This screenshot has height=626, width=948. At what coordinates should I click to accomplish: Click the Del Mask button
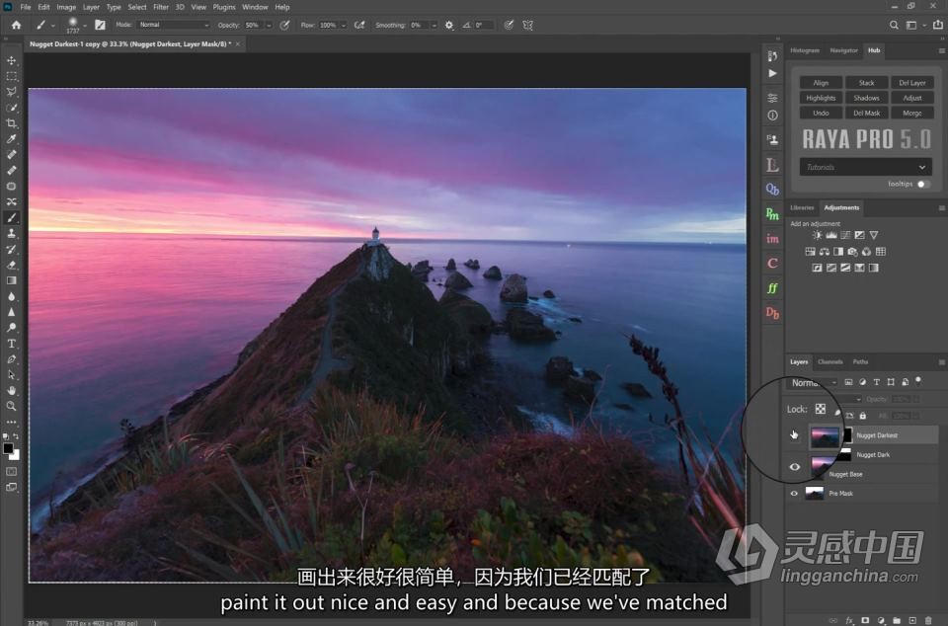[866, 113]
